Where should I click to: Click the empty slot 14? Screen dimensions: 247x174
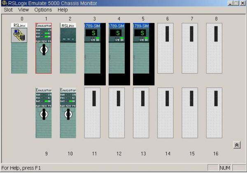(165, 113)
